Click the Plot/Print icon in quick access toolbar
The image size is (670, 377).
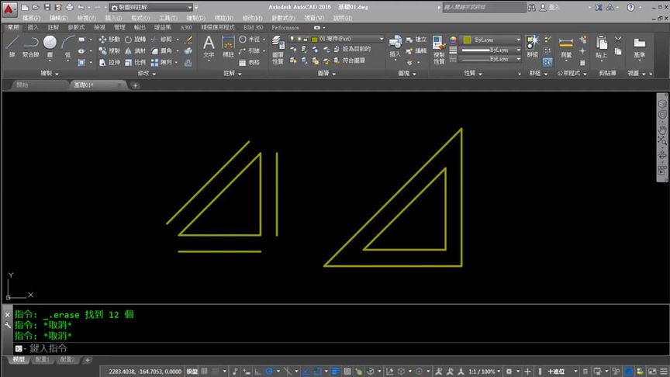pos(69,7)
